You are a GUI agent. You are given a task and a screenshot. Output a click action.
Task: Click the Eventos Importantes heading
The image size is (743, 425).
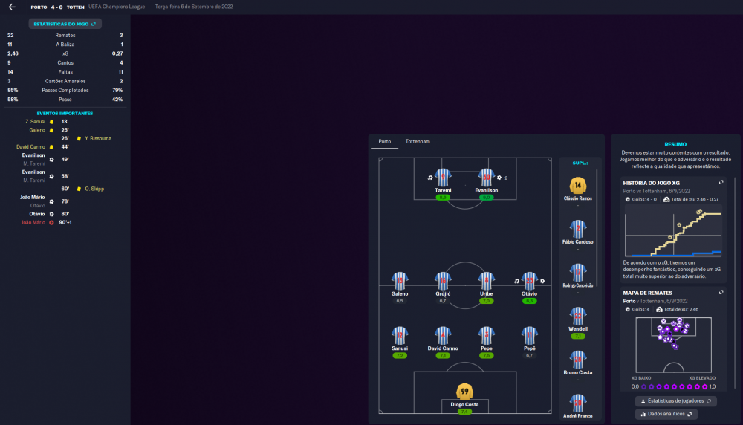pyautogui.click(x=65, y=114)
